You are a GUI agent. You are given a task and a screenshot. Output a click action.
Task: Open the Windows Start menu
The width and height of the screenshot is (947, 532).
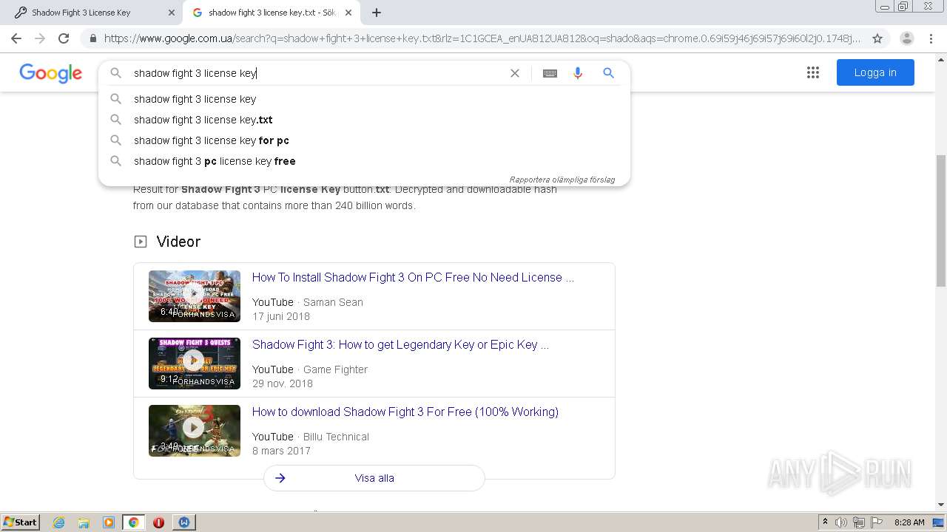(x=21, y=522)
